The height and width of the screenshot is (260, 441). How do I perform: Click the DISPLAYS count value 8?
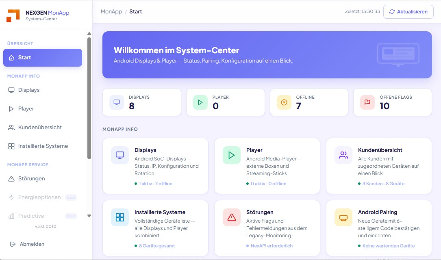pyautogui.click(x=132, y=106)
